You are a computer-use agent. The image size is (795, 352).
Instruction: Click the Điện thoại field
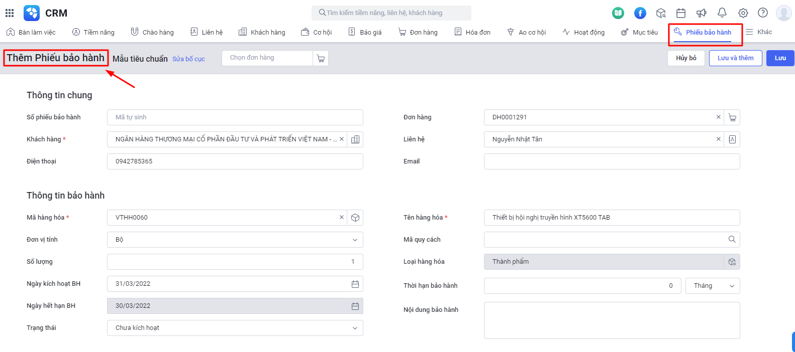point(235,161)
